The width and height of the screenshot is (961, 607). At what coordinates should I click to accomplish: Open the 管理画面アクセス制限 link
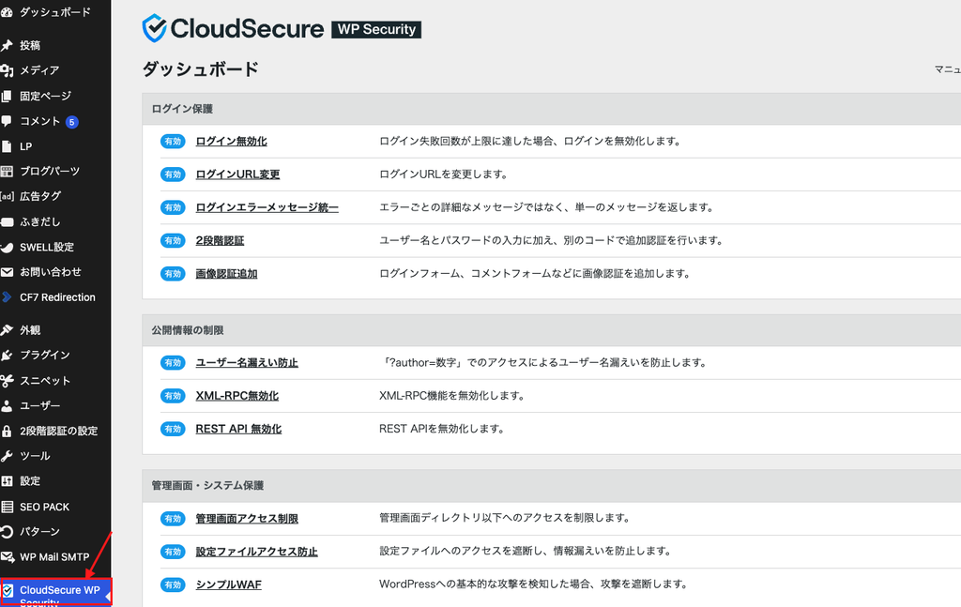pyautogui.click(x=247, y=518)
